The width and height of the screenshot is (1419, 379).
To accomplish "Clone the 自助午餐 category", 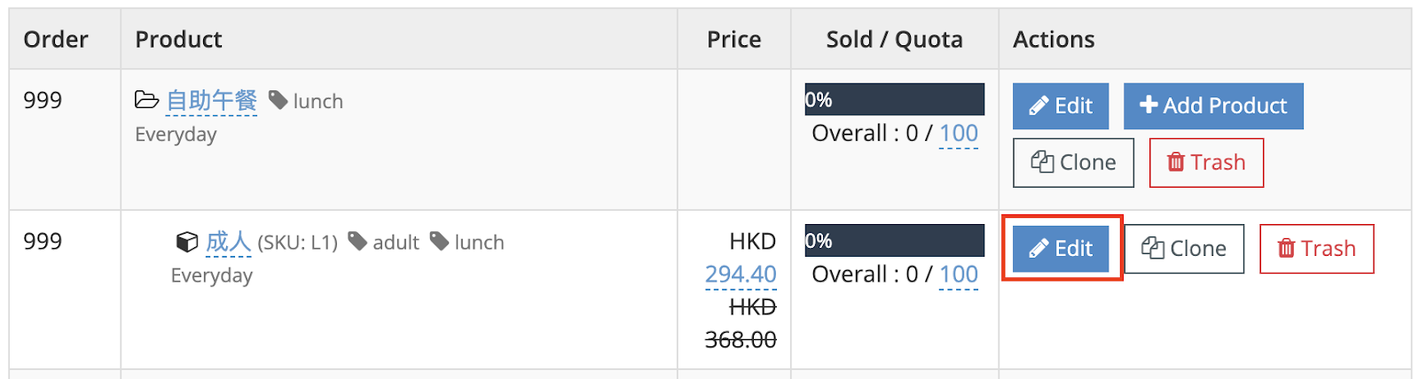I will click(1073, 163).
